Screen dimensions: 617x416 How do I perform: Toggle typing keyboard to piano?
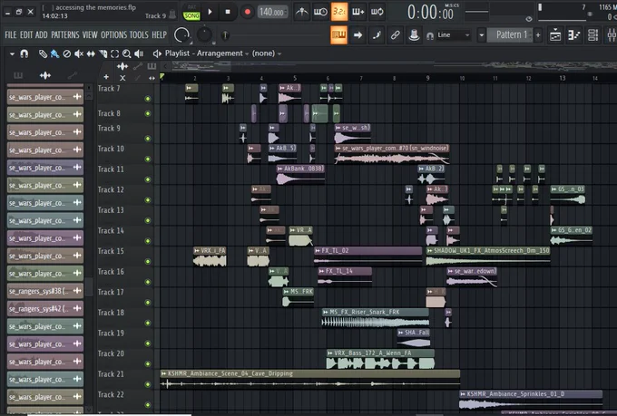point(338,35)
